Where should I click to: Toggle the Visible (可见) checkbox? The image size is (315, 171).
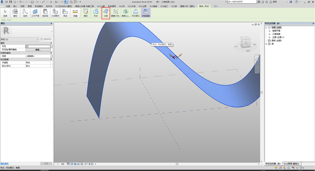27,46
